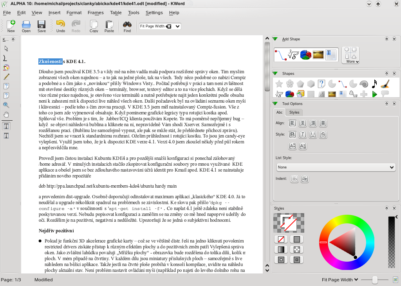Toggle italic style
This screenshot has width=401, height=286.
tap(303, 134)
